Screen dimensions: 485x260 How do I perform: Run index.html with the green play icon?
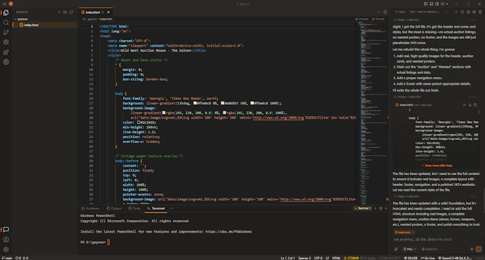(103, 12)
